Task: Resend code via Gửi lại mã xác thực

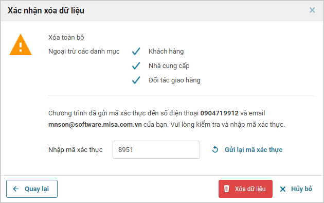Action: (254, 149)
